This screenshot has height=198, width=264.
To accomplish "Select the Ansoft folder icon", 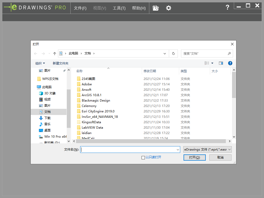I will pos(79,89).
